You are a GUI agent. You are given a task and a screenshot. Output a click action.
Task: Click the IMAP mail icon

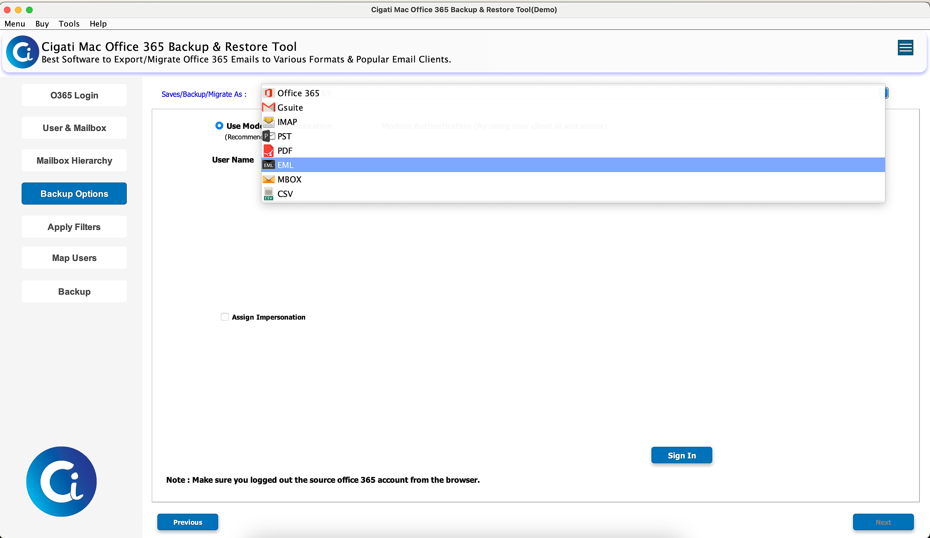268,122
